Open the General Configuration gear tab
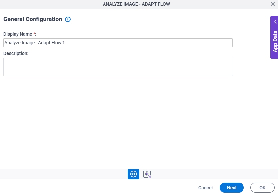 point(133,174)
